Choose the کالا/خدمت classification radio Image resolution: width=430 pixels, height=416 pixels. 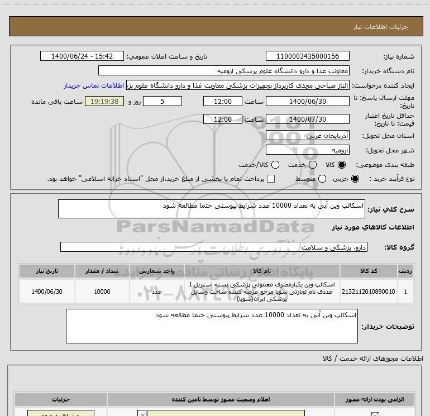(x=275, y=165)
